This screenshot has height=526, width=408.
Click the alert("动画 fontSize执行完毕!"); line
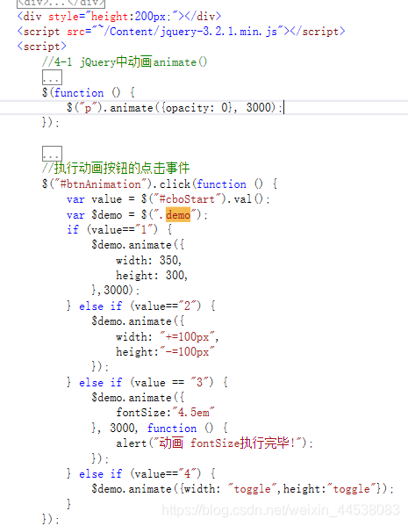(x=215, y=443)
